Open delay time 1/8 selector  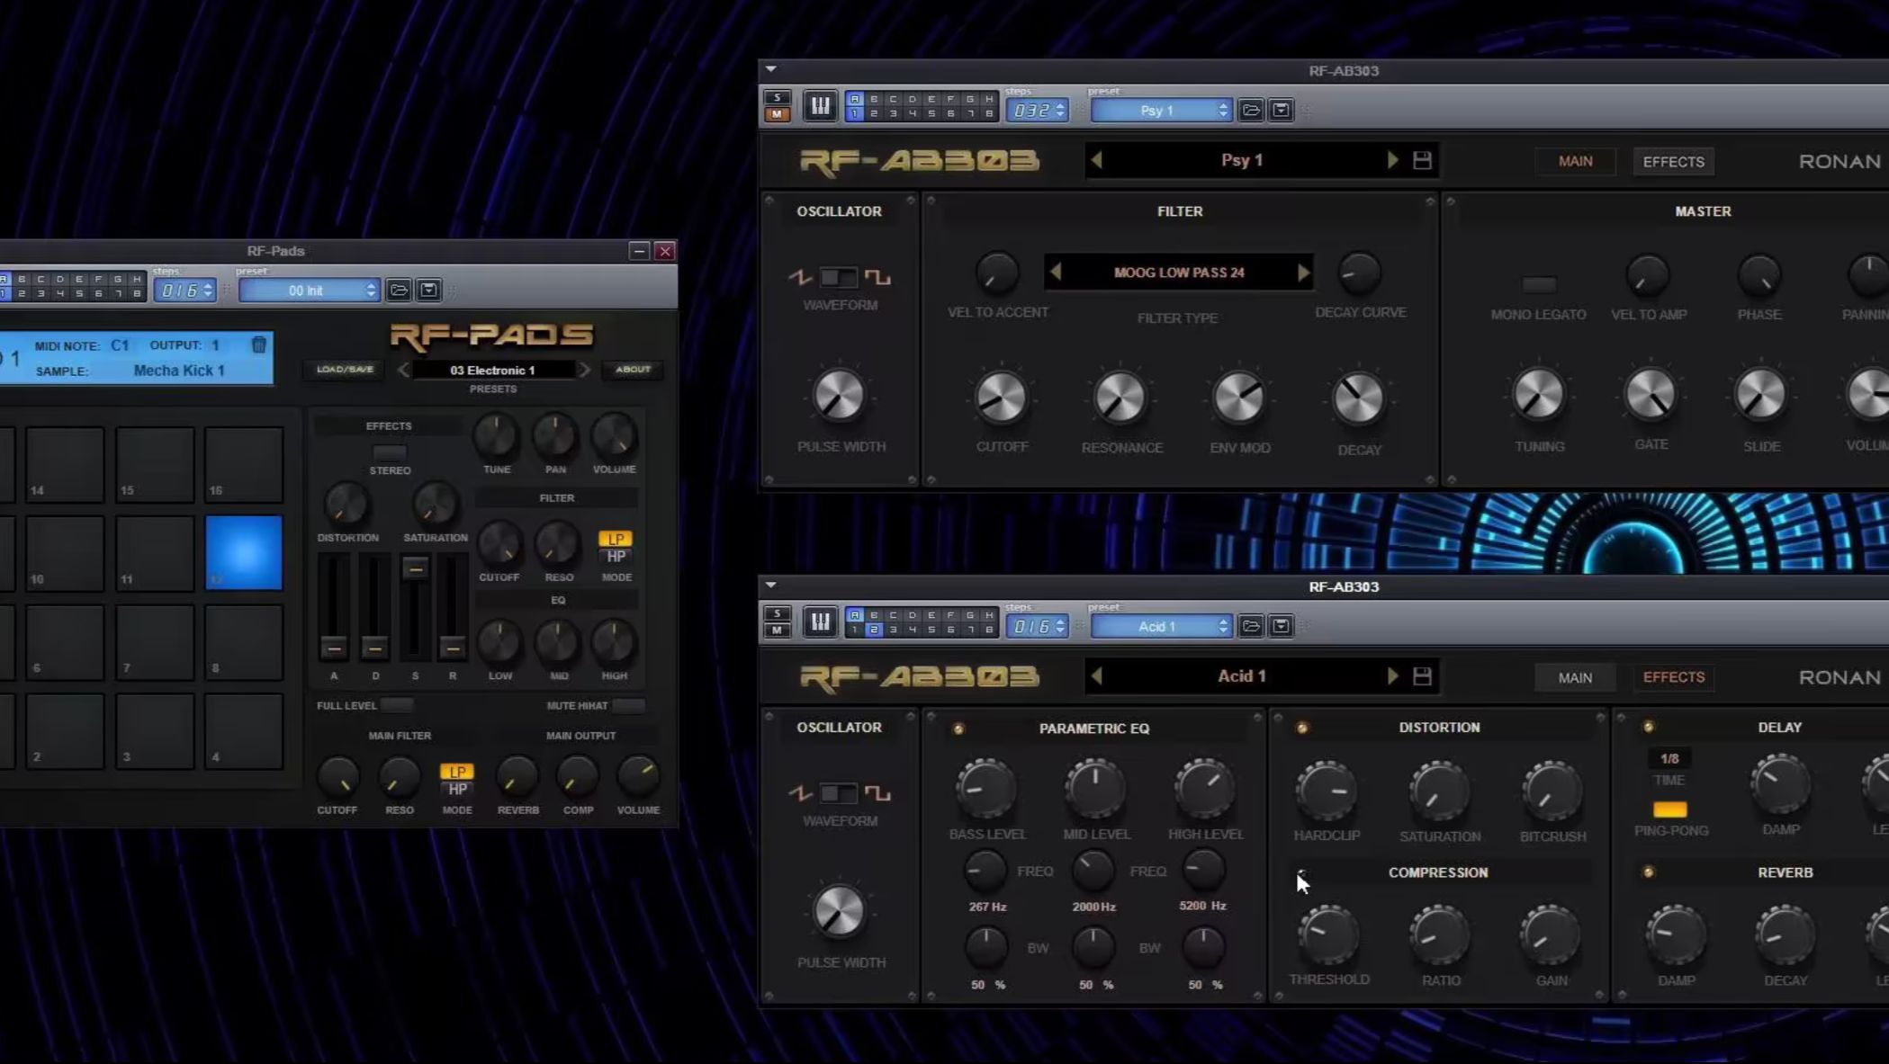[x=1669, y=759]
